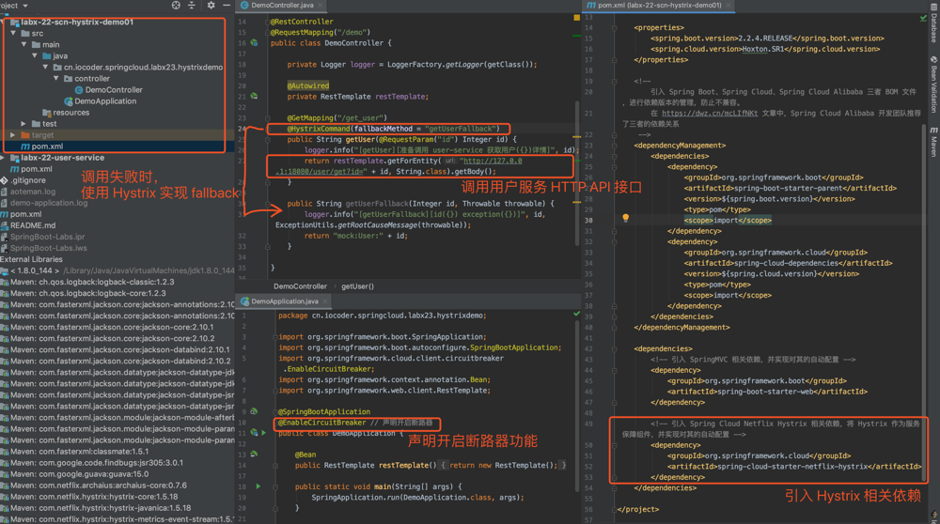Collapse the cn.iocoder.springcloud.labx23.hystrixdemo package arrow
This screenshot has height=524, width=940.
point(45,67)
